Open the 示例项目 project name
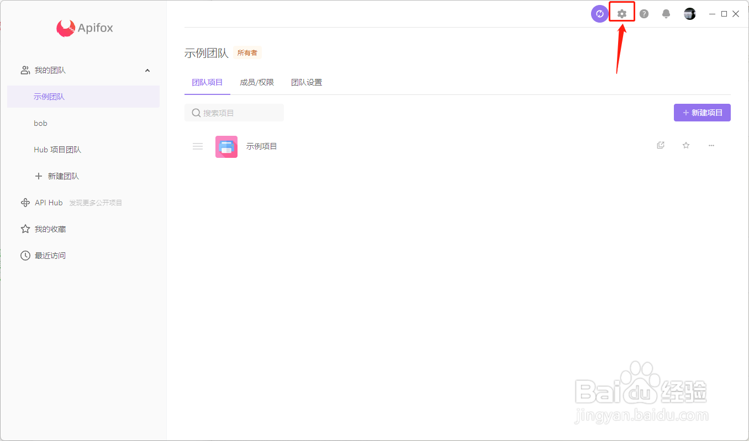Viewport: 749px width, 441px height. pos(262,146)
